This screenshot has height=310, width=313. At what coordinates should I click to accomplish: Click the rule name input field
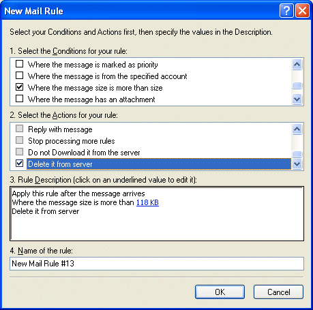(157, 264)
